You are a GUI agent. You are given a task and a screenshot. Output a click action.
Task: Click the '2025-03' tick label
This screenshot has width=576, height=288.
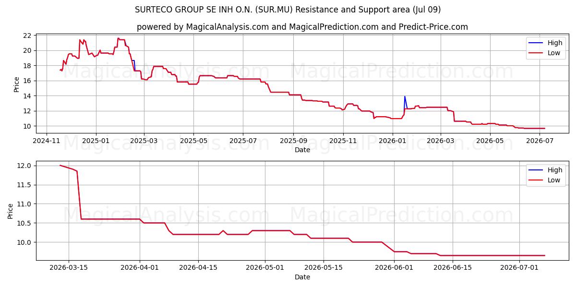144,141
